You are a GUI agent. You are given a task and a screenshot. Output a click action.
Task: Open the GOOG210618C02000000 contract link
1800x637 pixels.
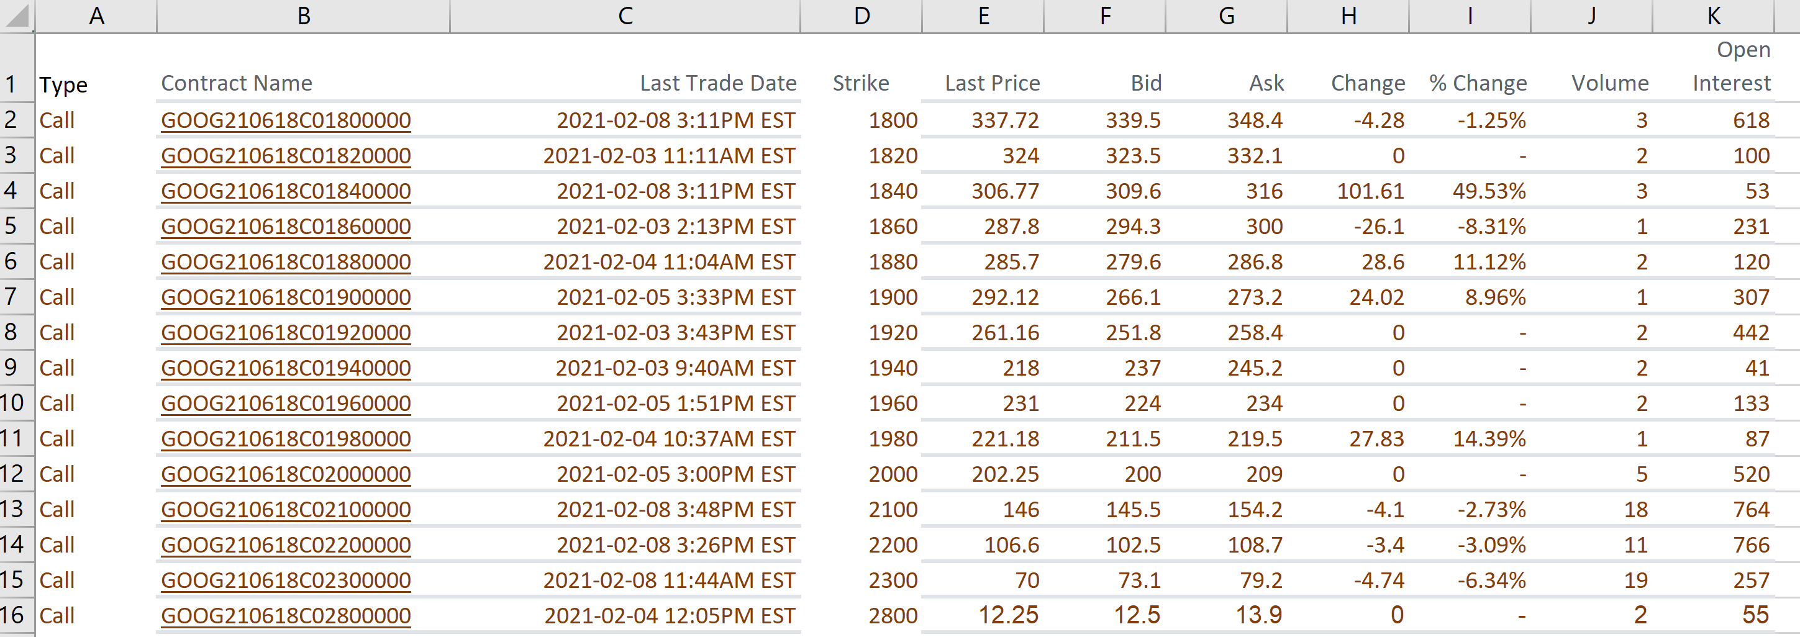(x=286, y=474)
